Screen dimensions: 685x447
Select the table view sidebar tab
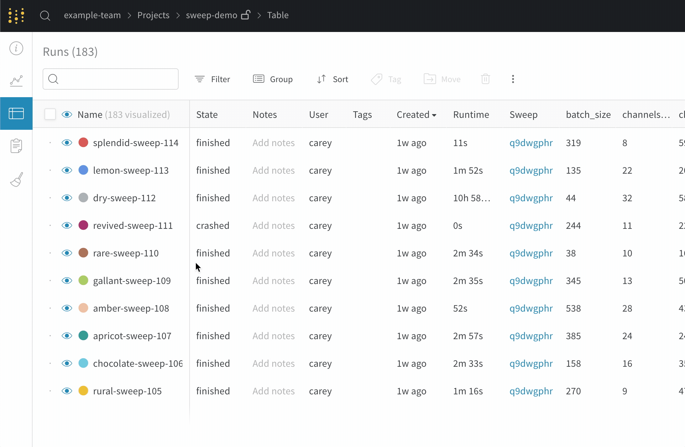[16, 113]
